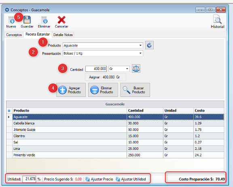
Task: Select the Aguacate row indicator arrow
Action: pyautogui.click(x=9, y=117)
